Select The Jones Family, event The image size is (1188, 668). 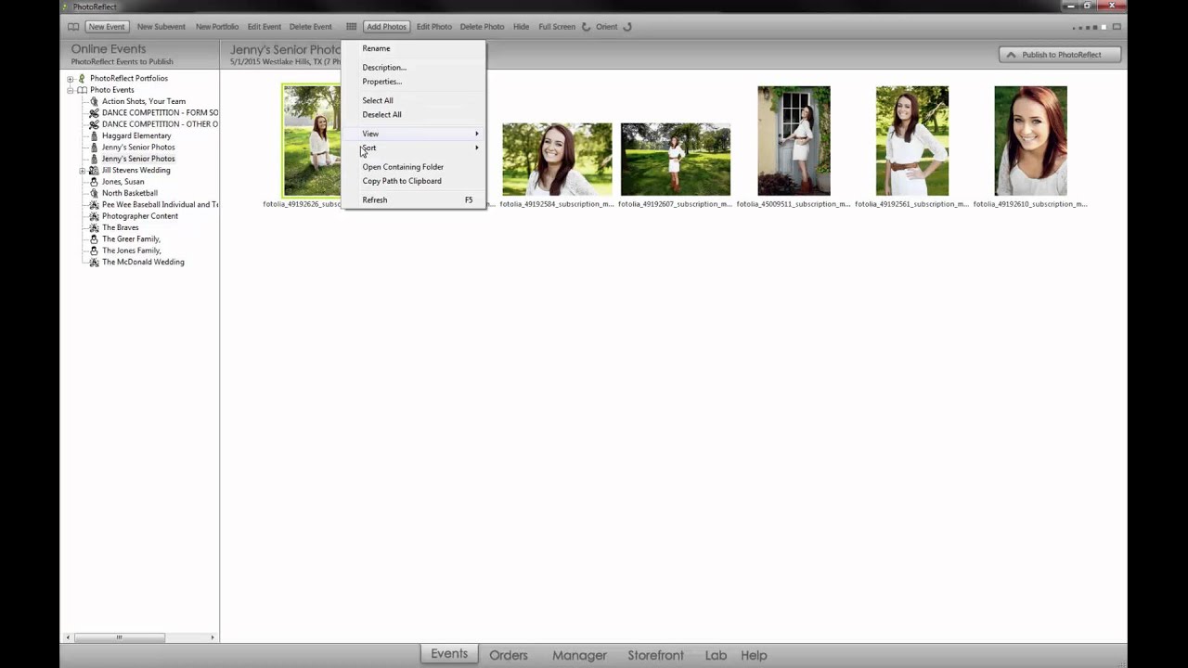click(x=131, y=250)
